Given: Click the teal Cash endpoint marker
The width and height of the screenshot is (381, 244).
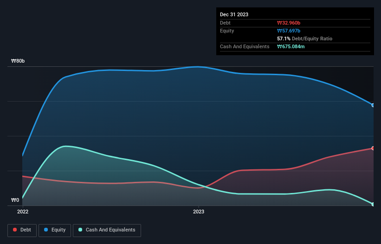Looking at the screenshot, I should pos(373,204).
